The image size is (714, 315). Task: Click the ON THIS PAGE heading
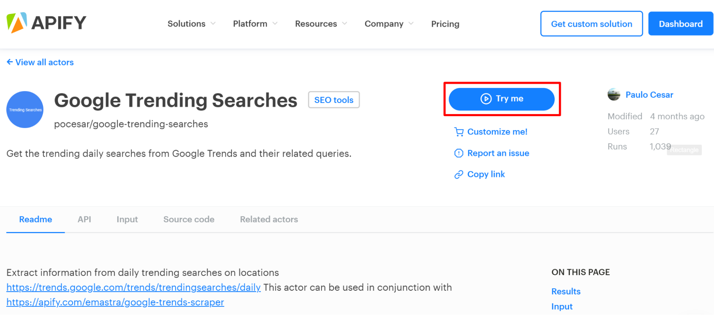581,272
